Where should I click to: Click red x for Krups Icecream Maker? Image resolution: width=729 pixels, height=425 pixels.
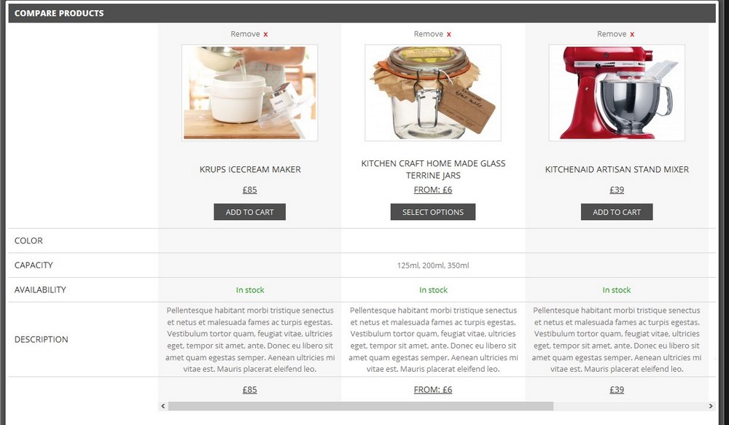[x=265, y=34]
